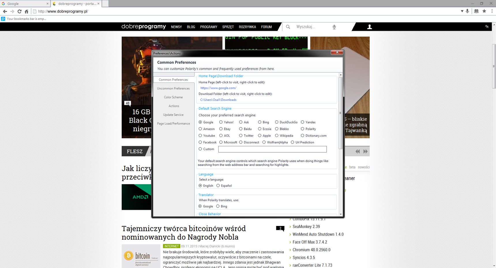Click the INTERNET category tag
The image size is (496, 268).
pos(171,246)
